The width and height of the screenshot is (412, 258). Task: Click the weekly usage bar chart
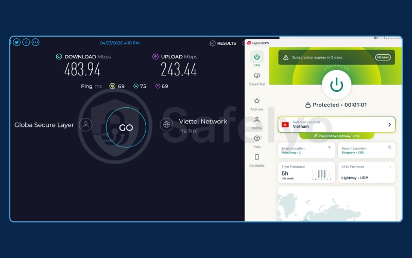pos(321,174)
